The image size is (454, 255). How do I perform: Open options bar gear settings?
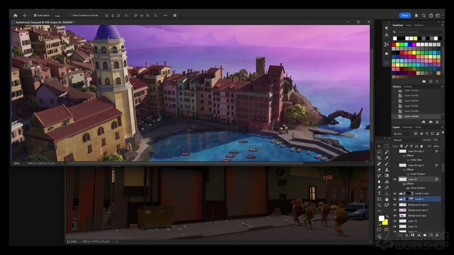175,15
